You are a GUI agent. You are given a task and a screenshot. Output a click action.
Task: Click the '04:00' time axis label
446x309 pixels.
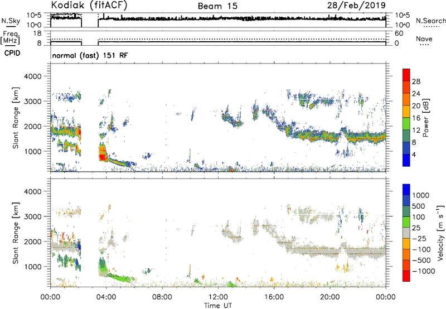pyautogui.click(x=106, y=297)
